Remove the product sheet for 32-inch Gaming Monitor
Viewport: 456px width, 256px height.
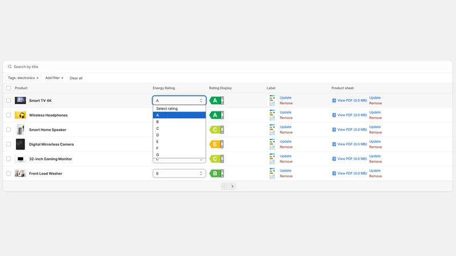[x=376, y=162]
